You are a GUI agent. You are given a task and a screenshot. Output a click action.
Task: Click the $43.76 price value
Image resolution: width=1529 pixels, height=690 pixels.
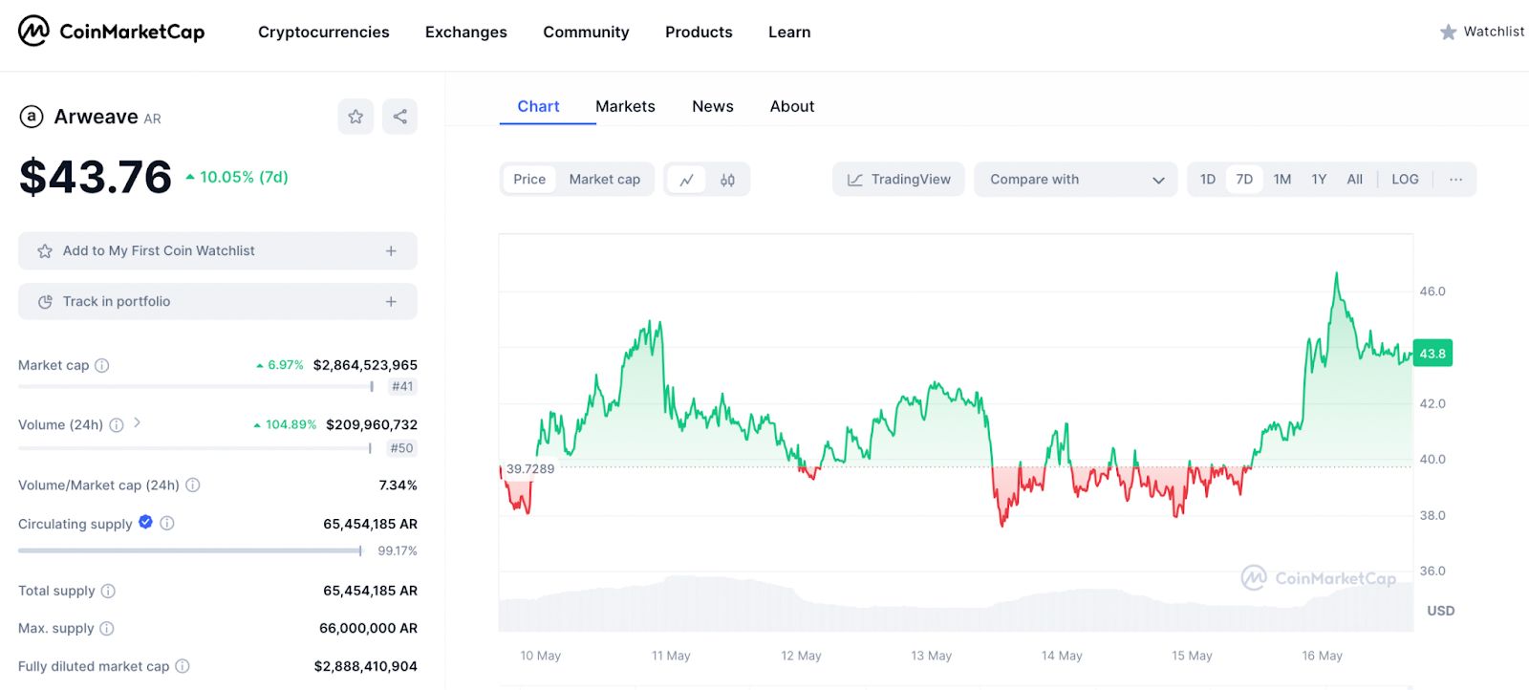pyautogui.click(x=96, y=177)
